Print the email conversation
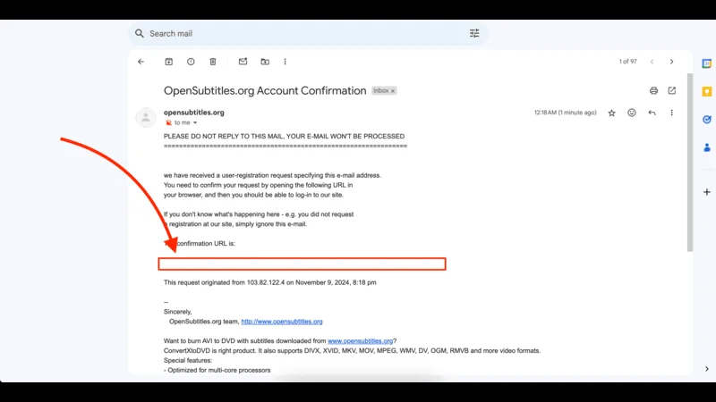 click(653, 90)
